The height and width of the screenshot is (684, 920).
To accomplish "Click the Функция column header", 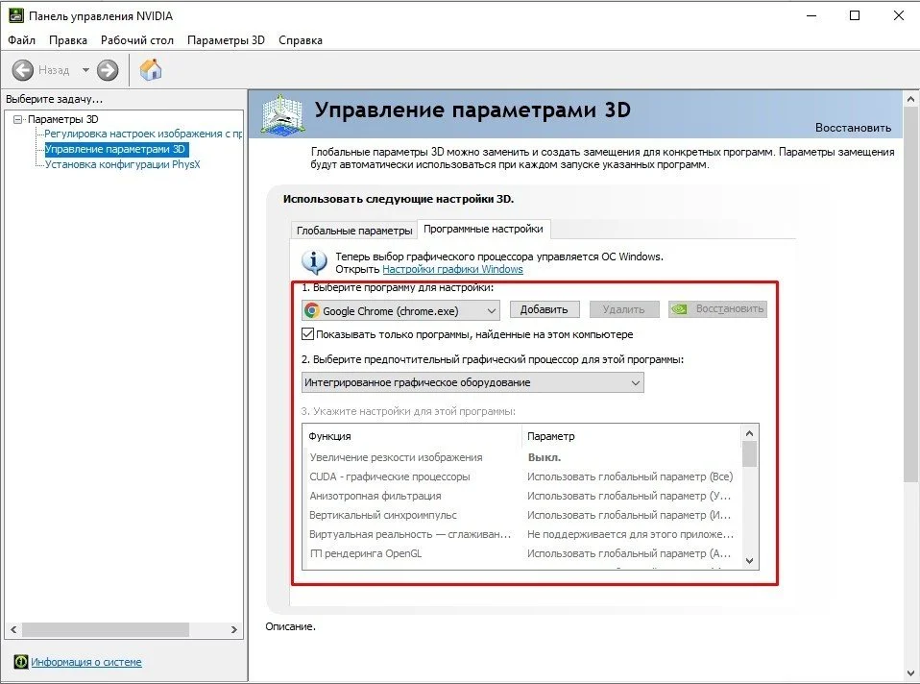I will point(412,436).
